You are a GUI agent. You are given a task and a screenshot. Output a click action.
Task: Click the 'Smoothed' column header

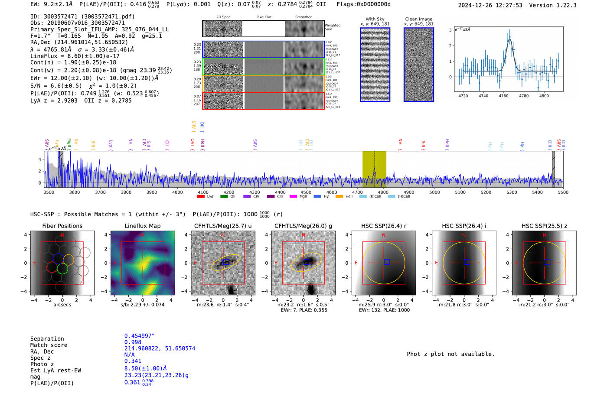[x=304, y=17]
